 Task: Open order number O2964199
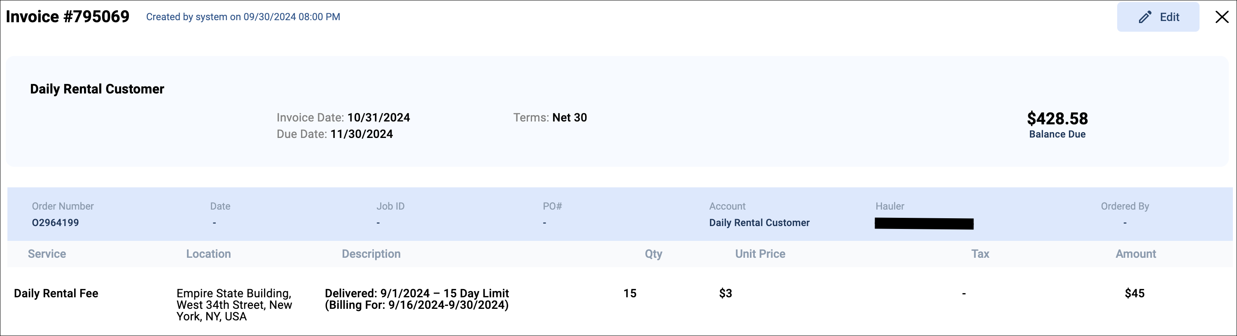pos(55,223)
